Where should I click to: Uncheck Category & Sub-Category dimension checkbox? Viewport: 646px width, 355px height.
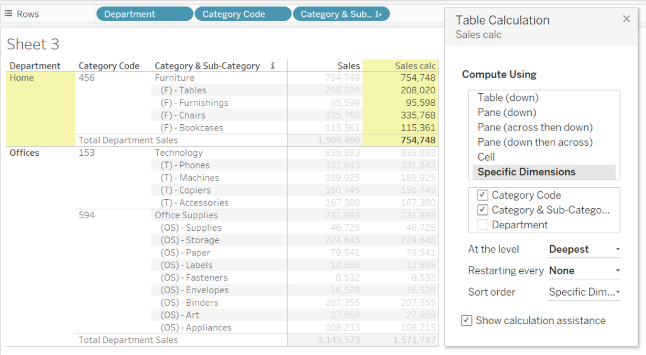[x=483, y=210]
